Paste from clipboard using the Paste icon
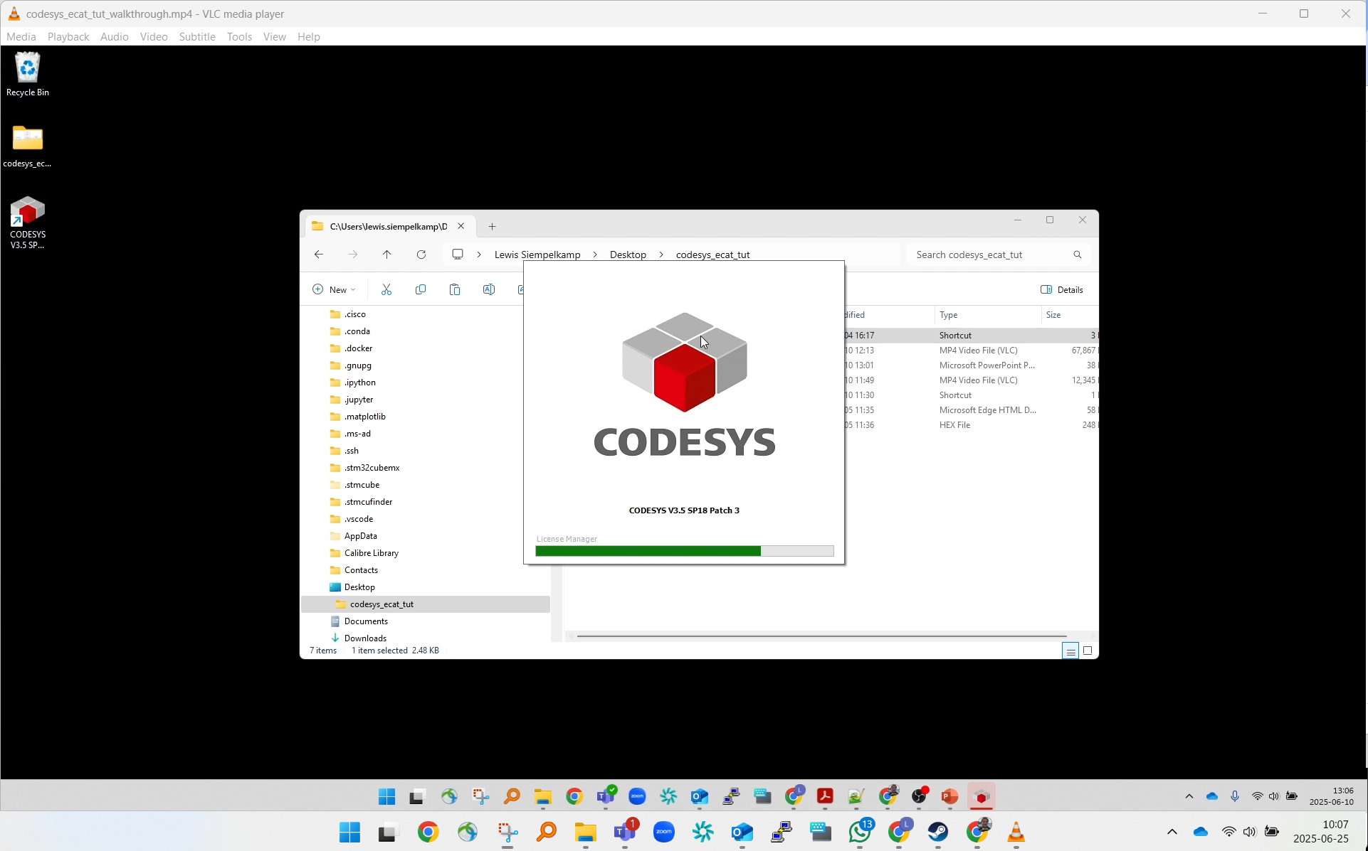The height and width of the screenshot is (851, 1368). coord(455,289)
